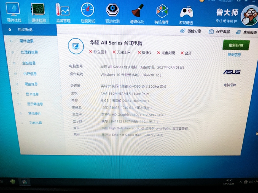This screenshot has height=193, width=258.
Task: Click the 华硕 All Series 台式电脑 title
Action: [x=116, y=43]
